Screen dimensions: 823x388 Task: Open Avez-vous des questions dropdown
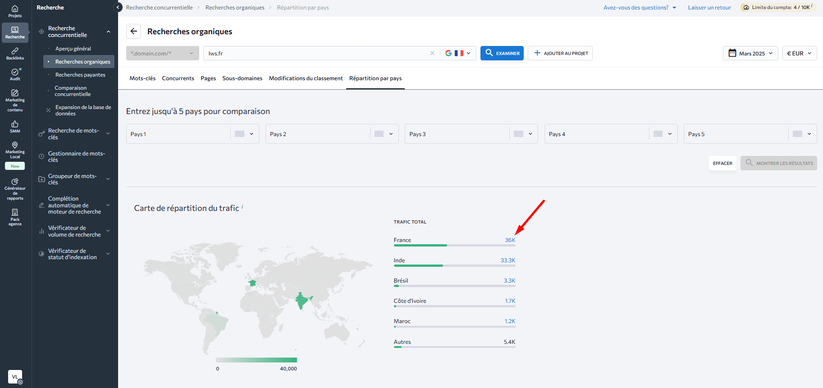[640, 8]
